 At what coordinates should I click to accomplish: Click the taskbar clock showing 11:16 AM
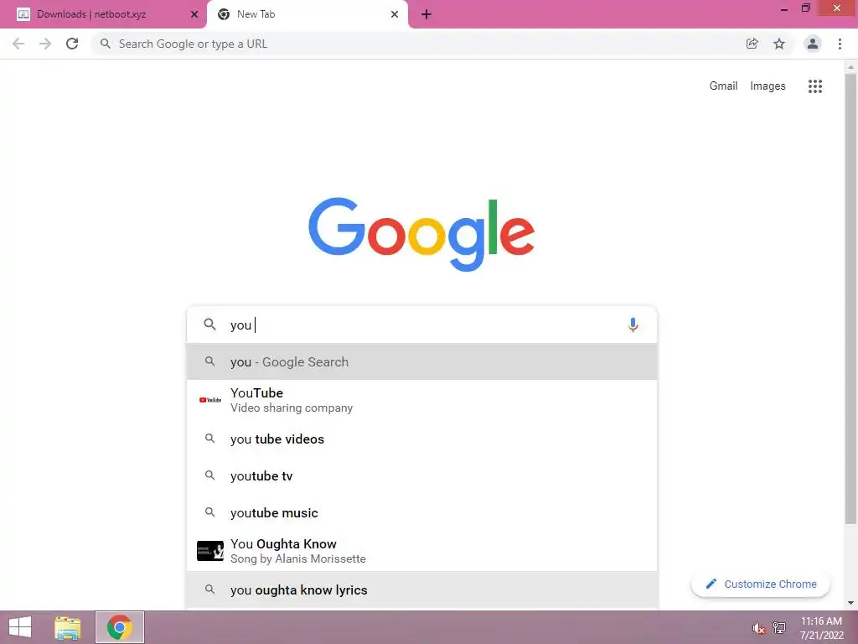point(821,628)
